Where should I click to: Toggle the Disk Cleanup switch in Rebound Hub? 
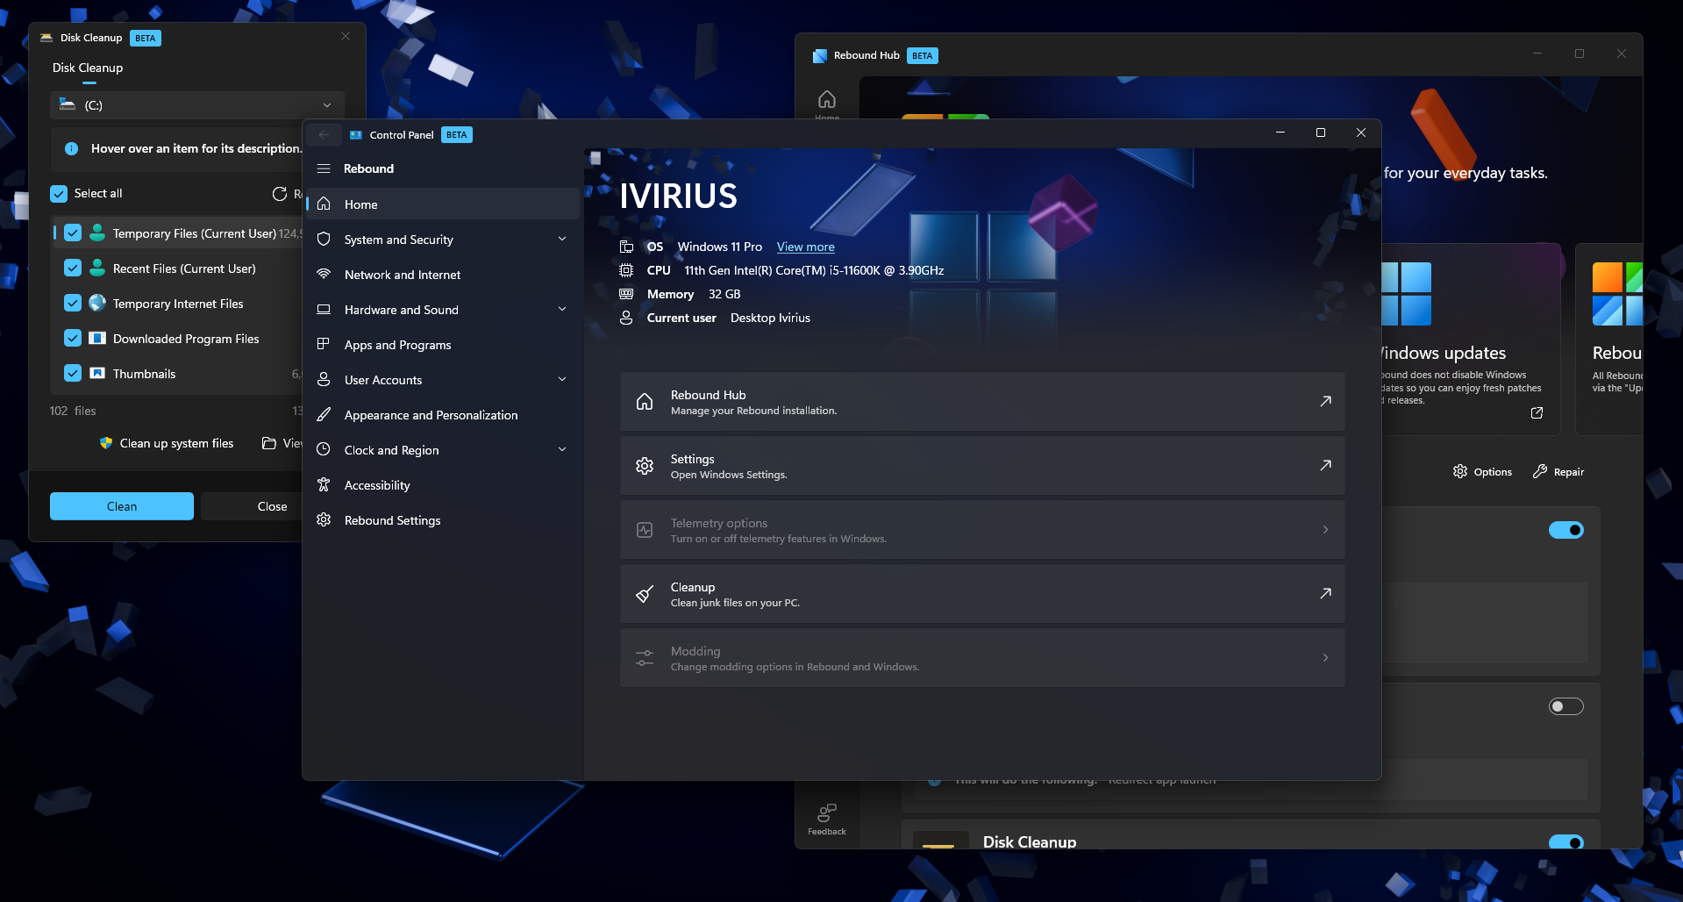[x=1565, y=842]
